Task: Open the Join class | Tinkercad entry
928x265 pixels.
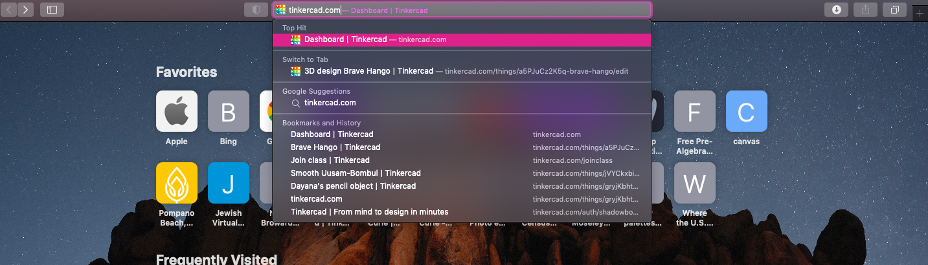Action: [x=462, y=160]
